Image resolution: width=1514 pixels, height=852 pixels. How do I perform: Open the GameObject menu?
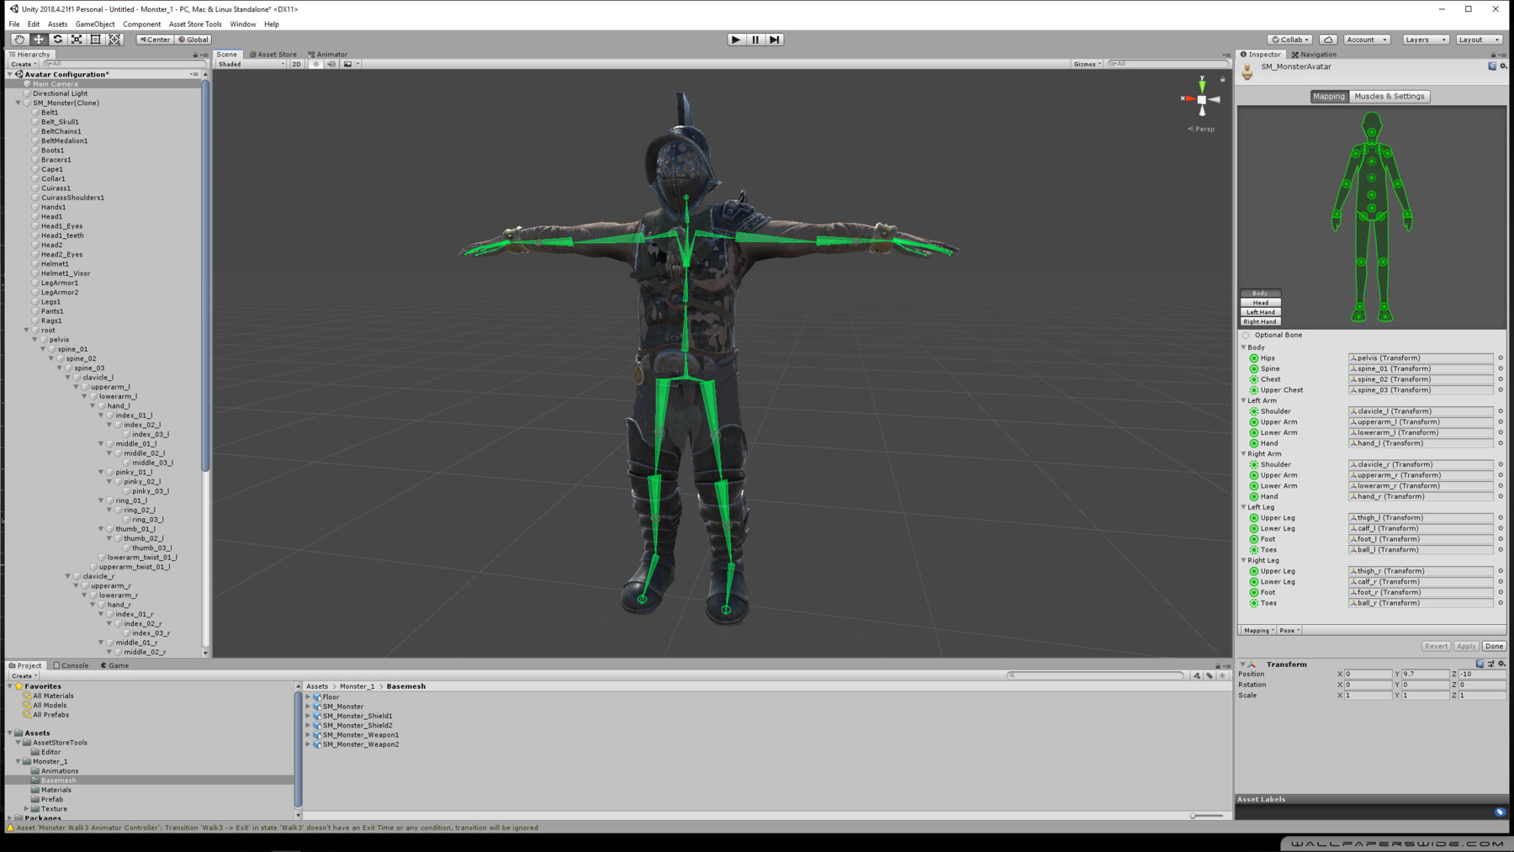pos(95,24)
